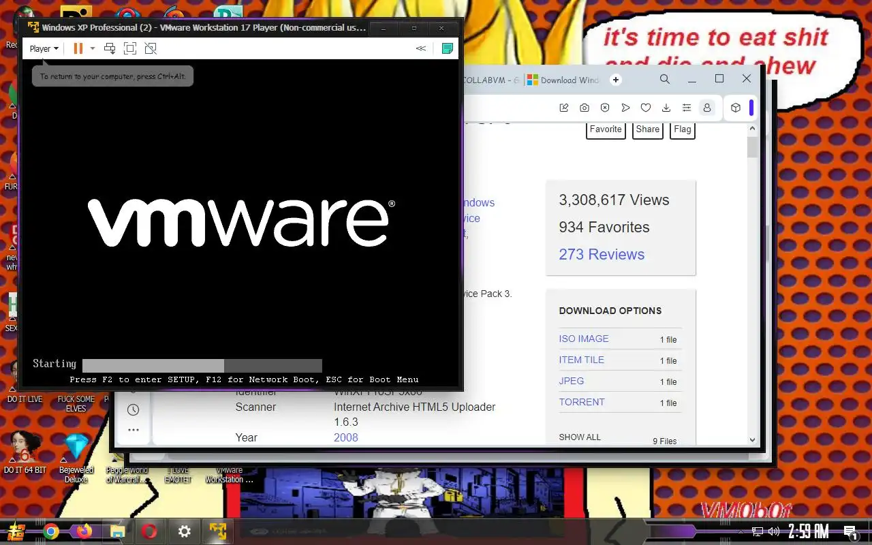Switch to the Download Windows browser tab
Viewport: 872px width, 545px height.
click(x=563, y=80)
